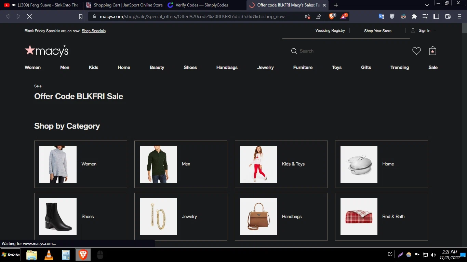
Task: Open the Brave Rewards triangle icon
Action: click(344, 16)
